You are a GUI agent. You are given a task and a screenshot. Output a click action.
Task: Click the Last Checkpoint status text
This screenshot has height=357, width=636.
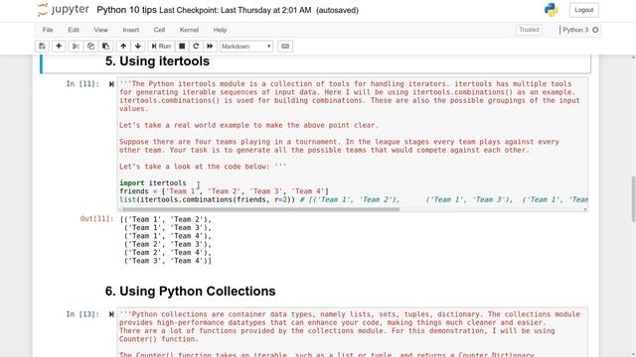pyautogui.click(x=236, y=11)
